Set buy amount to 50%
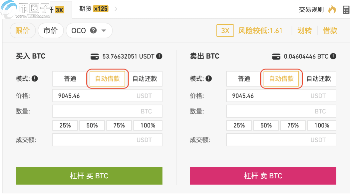351x194 pixels. click(x=92, y=125)
